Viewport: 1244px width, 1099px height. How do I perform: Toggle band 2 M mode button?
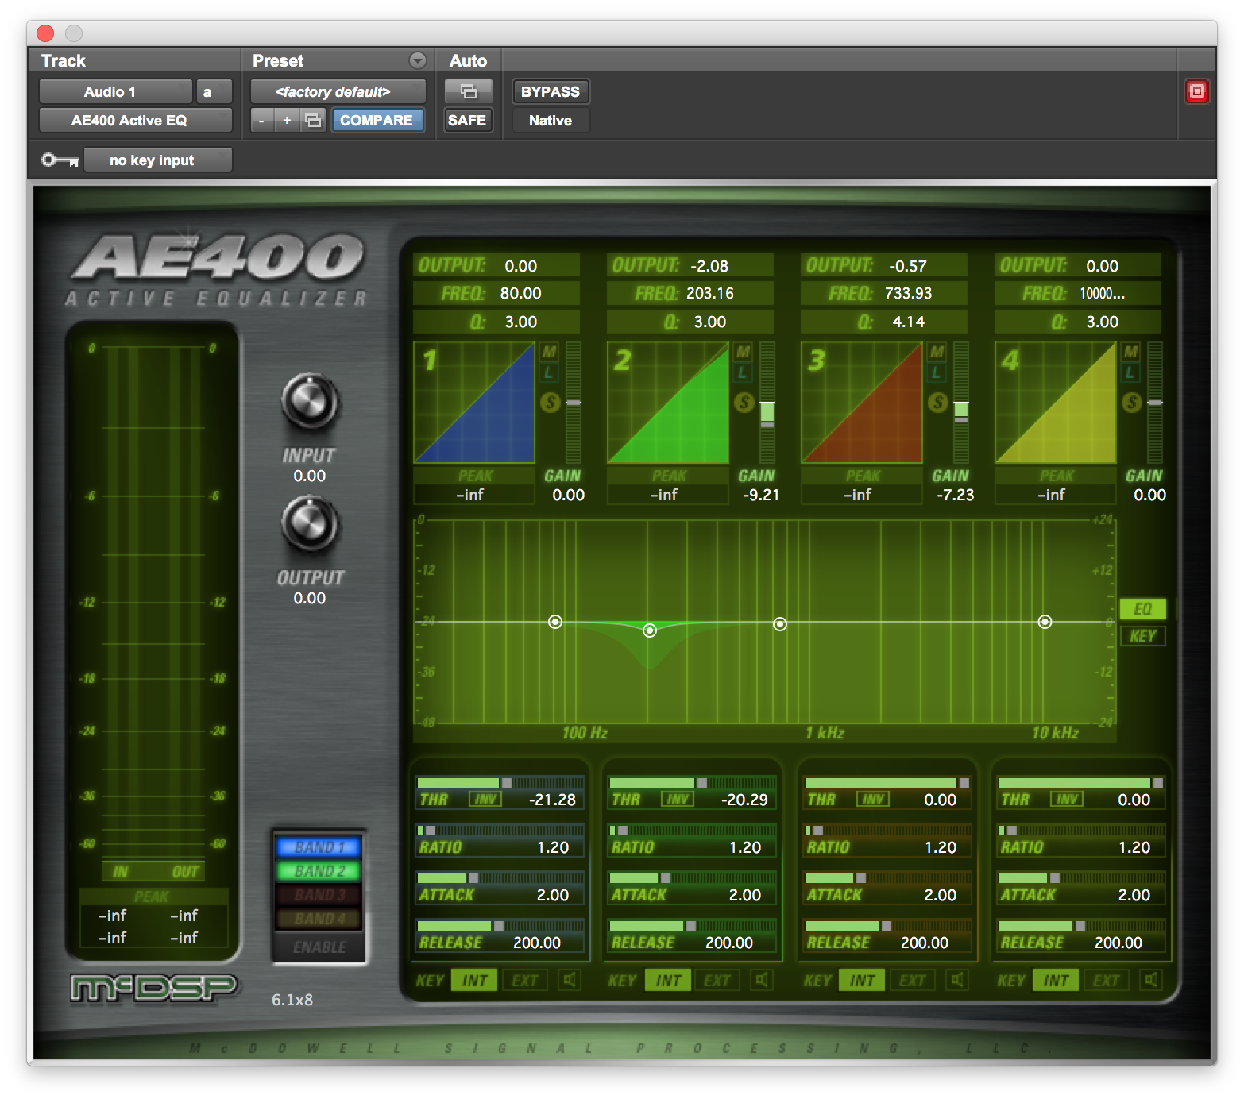coord(744,351)
